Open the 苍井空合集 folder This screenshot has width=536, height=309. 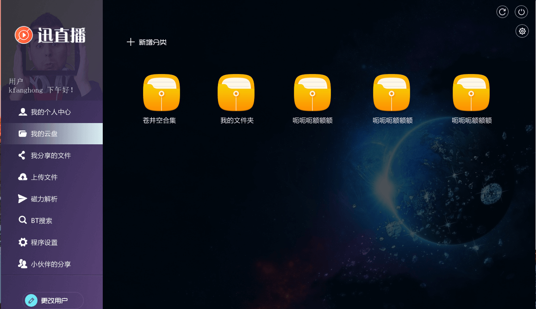(x=161, y=93)
